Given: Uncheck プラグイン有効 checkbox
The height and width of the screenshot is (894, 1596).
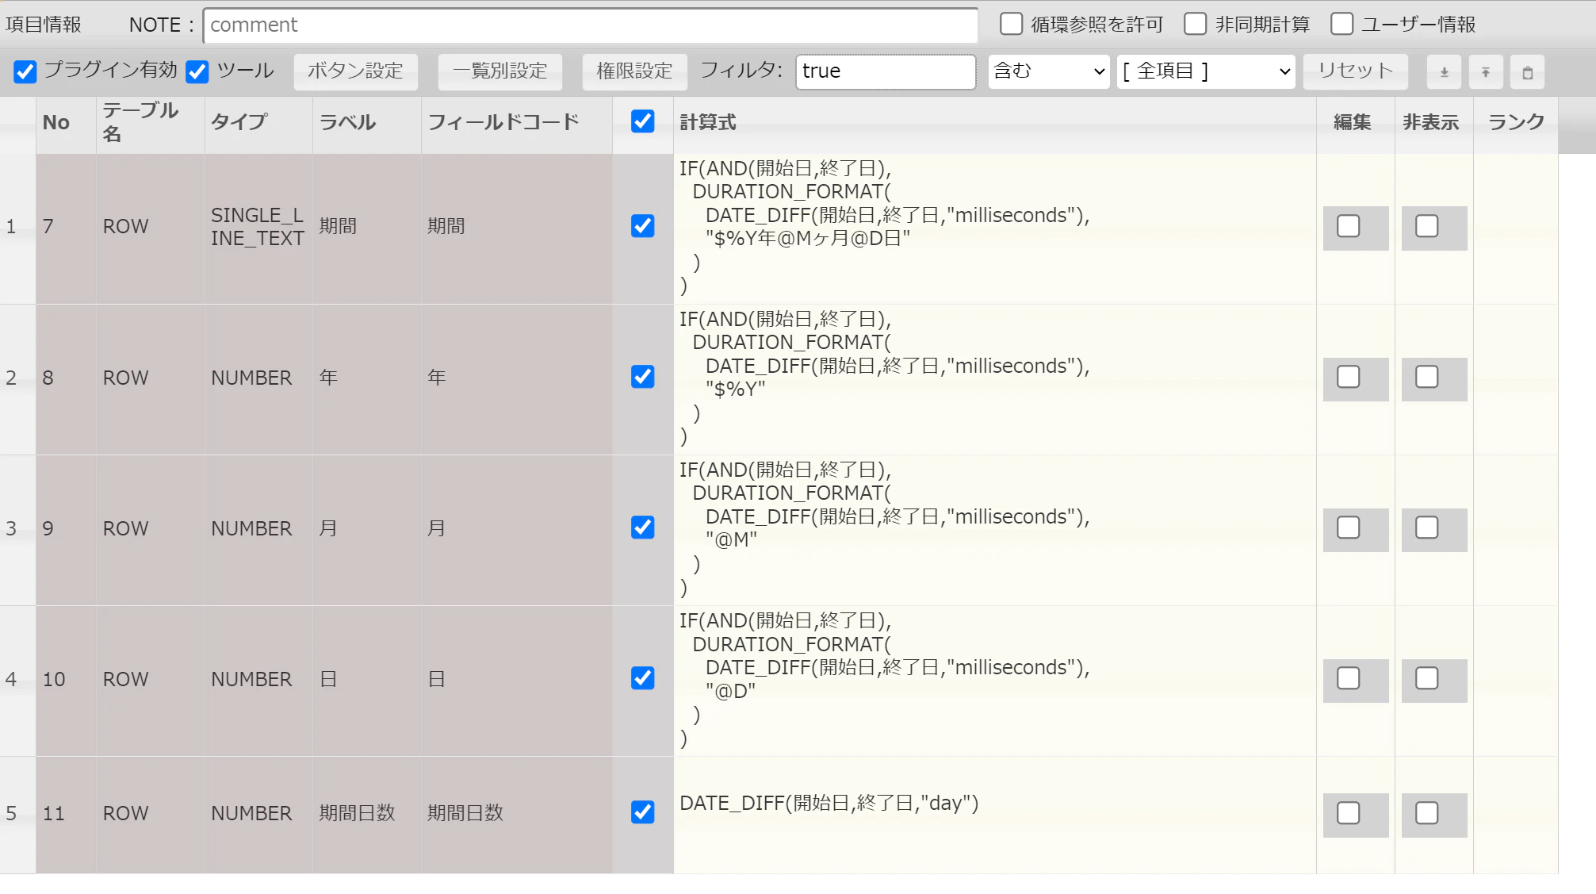Looking at the screenshot, I should tap(25, 71).
